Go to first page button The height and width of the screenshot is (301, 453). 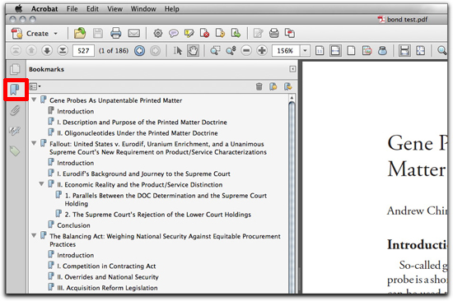(16, 51)
